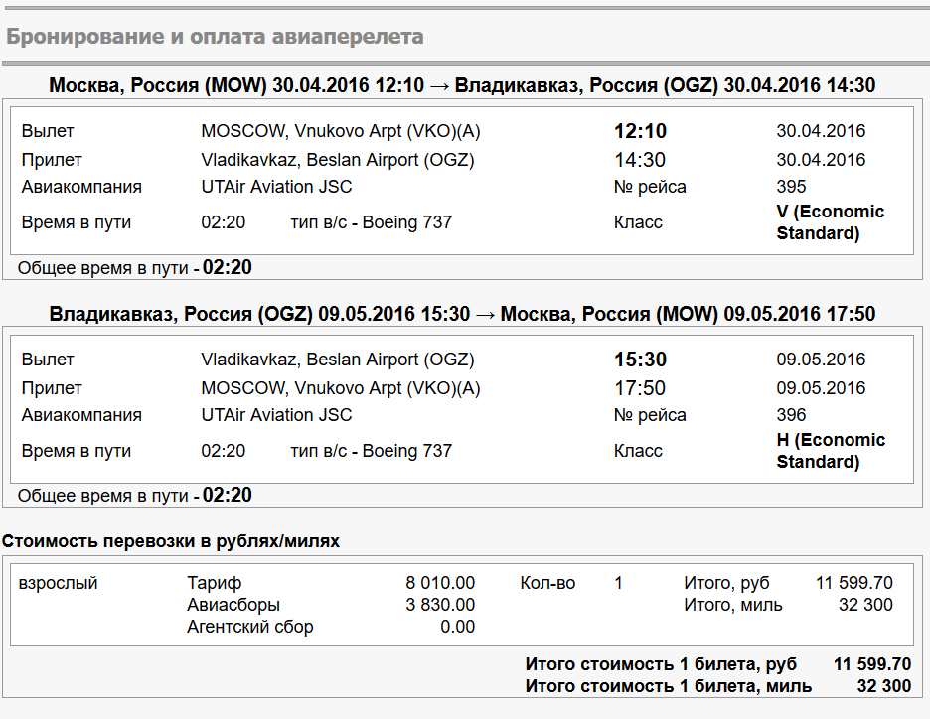Click the 15:30 return departure time
Image resolution: width=930 pixels, height=719 pixels.
point(640,359)
